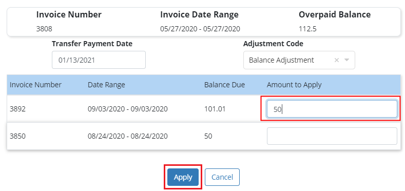Click the 08/24/2020 date range cell

tap(128, 136)
